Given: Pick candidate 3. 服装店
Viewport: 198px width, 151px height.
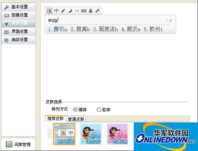Looking at the screenshot, I should point(106,29).
